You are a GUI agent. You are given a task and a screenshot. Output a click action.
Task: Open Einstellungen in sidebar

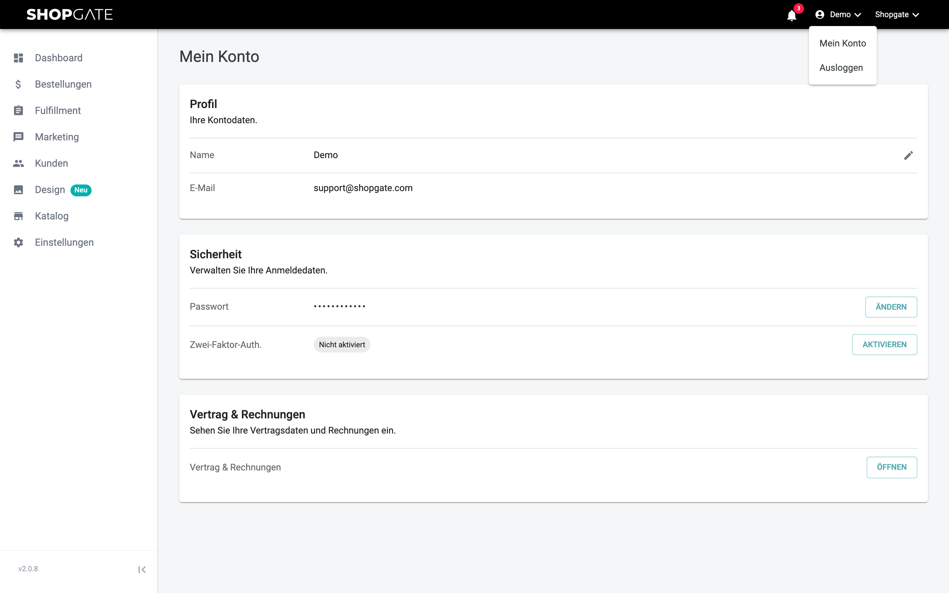pyautogui.click(x=64, y=242)
